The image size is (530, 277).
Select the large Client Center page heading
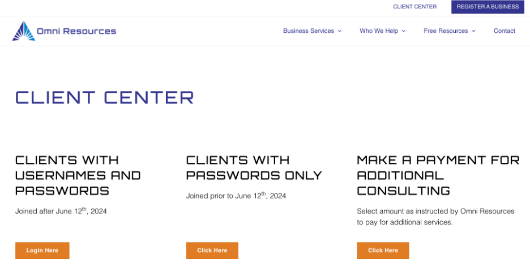pyautogui.click(x=105, y=97)
